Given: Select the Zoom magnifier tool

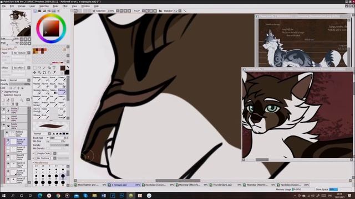Looking at the screenshot, I should (39, 72).
